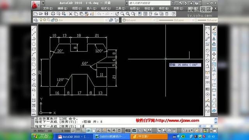Click the Save icon in Standard toolbar
The height and width of the screenshot is (140, 249).
click(46, 14)
